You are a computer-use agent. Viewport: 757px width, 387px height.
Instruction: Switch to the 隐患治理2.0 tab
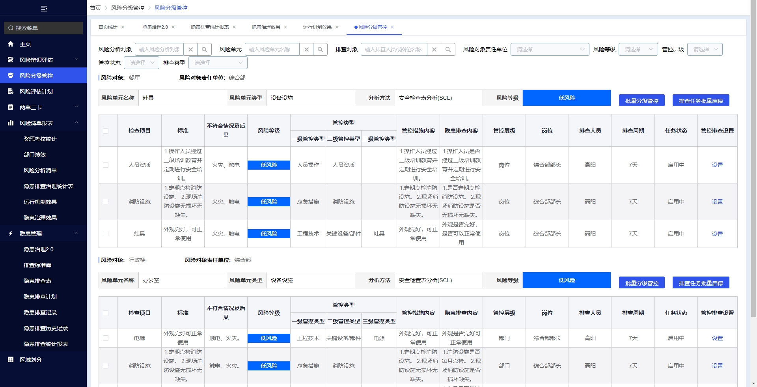(x=155, y=27)
